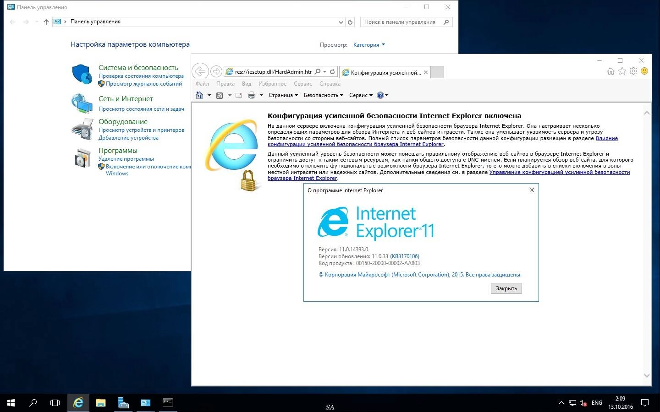Open Проверка состояния компьютера link
The height and width of the screenshot is (412, 660).
141,76
